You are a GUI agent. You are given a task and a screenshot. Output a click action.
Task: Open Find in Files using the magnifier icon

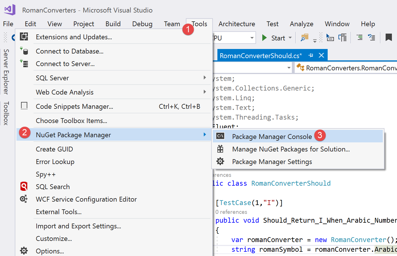(x=305, y=37)
